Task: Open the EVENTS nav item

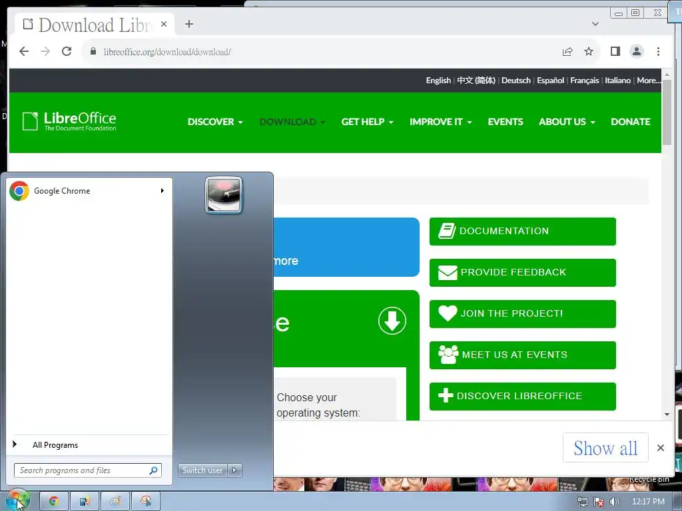Action: [x=506, y=122]
